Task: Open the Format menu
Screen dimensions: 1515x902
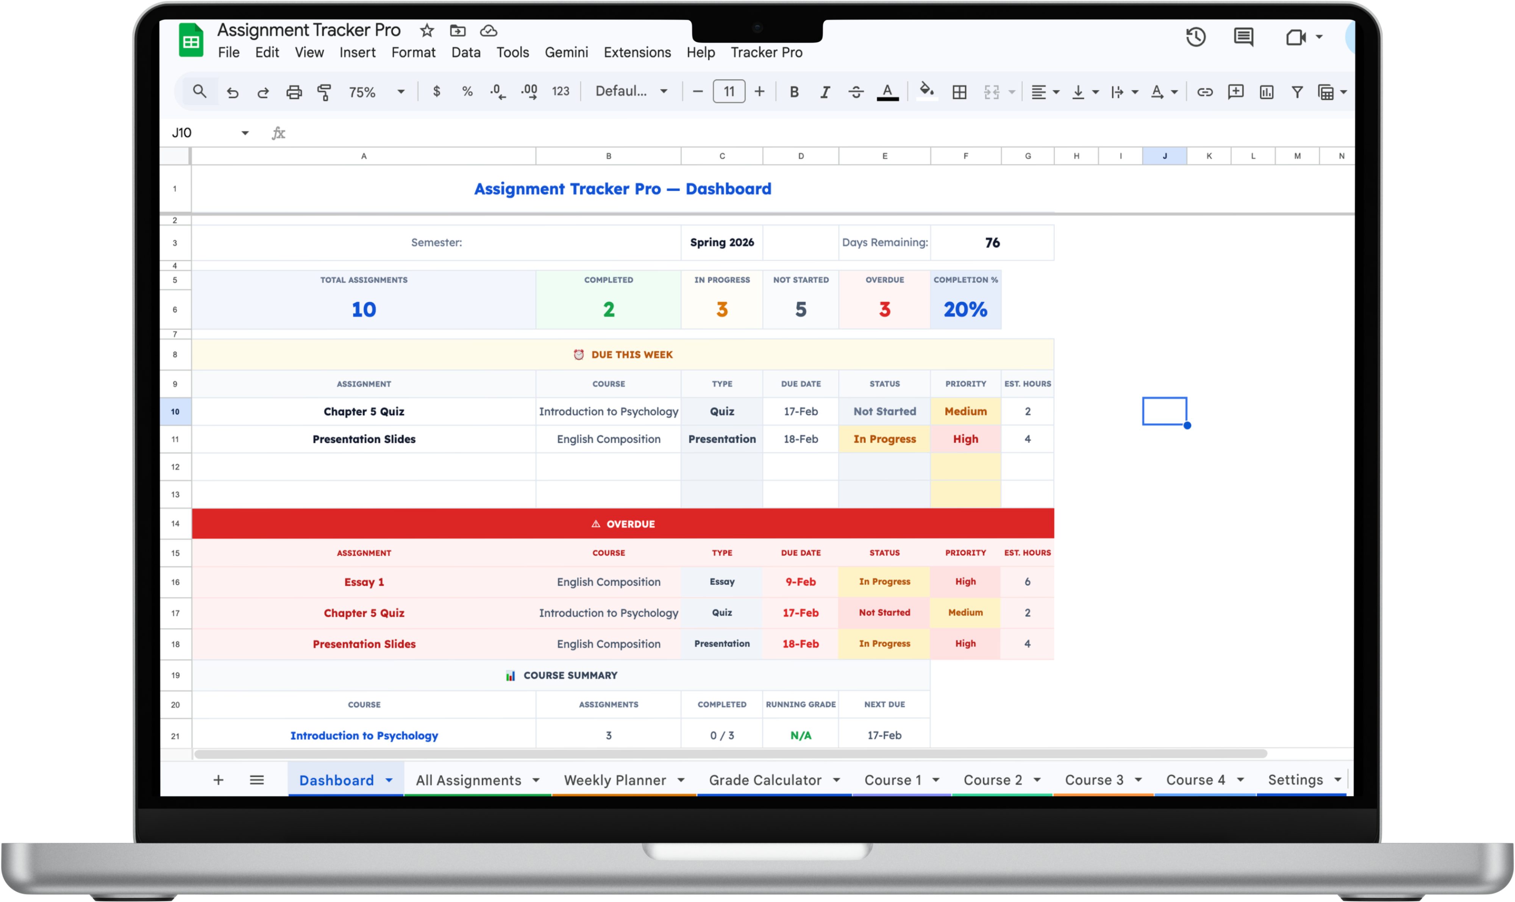Action: (413, 52)
